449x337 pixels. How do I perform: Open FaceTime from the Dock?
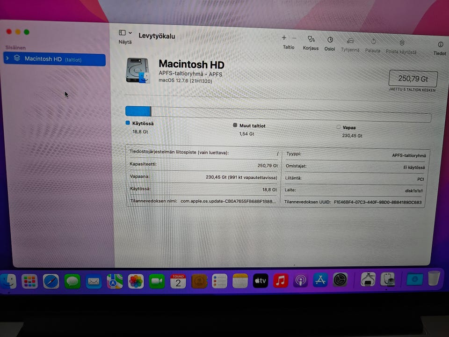(157, 281)
